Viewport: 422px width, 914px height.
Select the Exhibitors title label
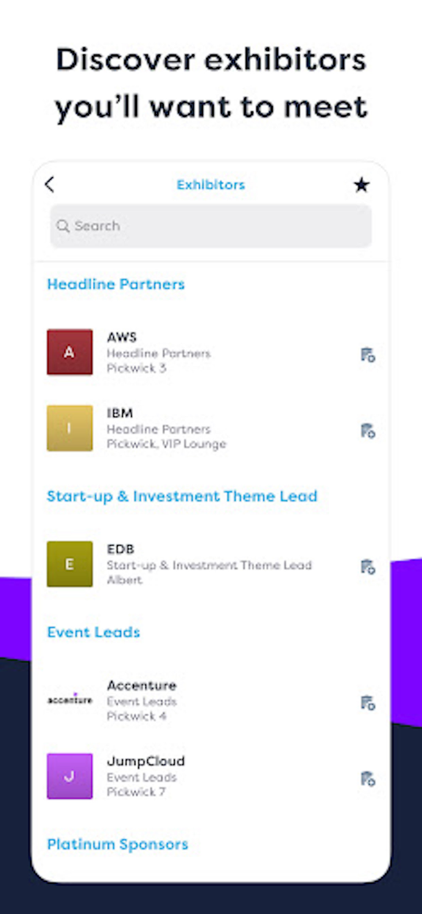[x=211, y=185]
